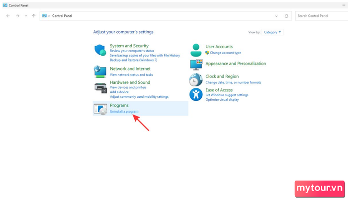This screenshot has height=201, width=348.
Task: Open the Programs category icon
Action: click(100, 109)
